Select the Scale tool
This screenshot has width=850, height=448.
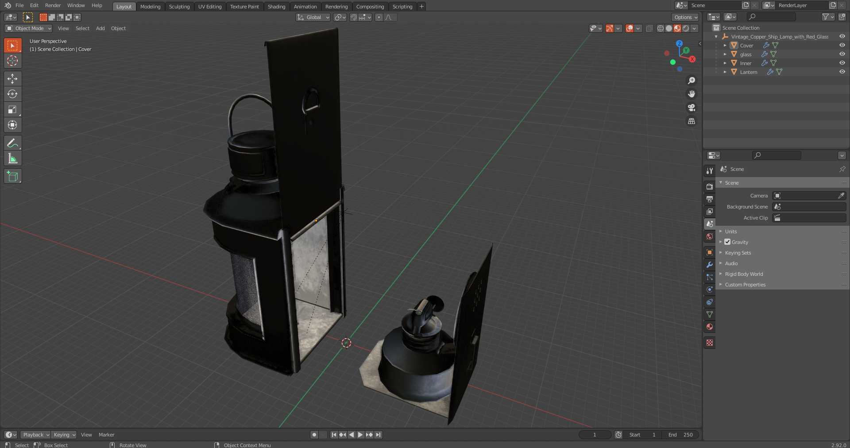click(x=12, y=109)
